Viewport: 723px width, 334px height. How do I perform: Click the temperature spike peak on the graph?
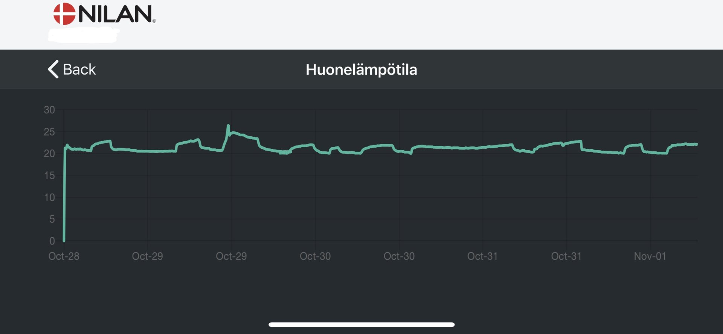click(x=228, y=125)
